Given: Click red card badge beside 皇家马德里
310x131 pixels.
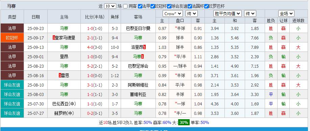Looking at the screenshot, I should [54, 38].
